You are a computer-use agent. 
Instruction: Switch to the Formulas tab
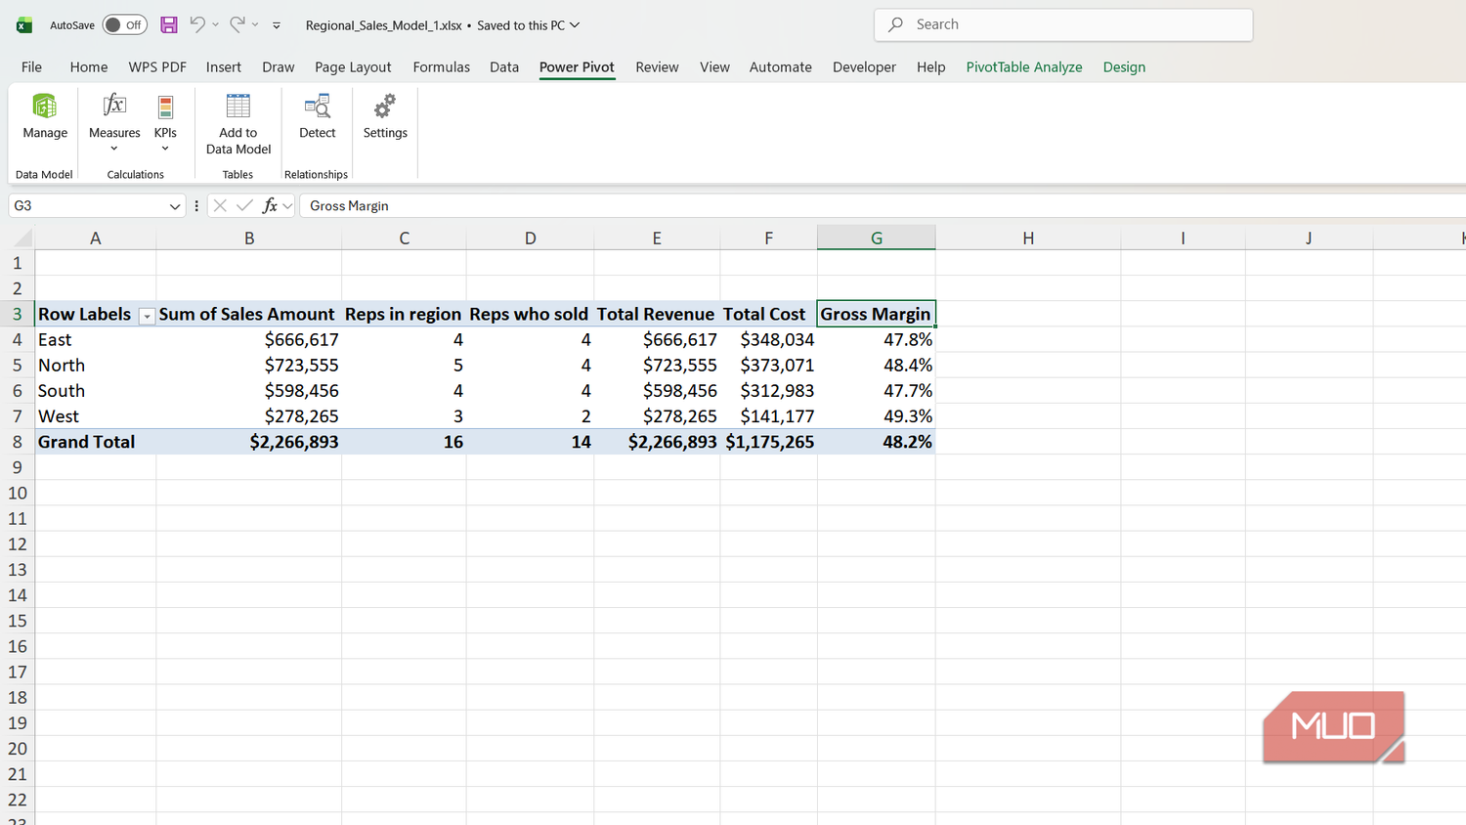click(x=441, y=66)
